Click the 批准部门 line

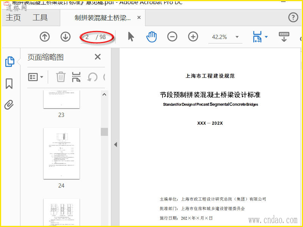click(x=202, y=208)
